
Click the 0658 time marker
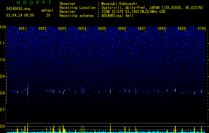[162, 29]
